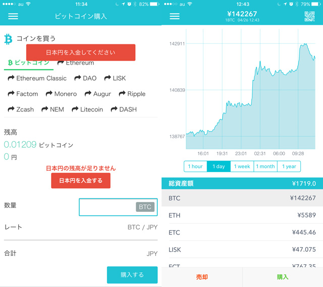Choose LISK coin

click(115, 78)
